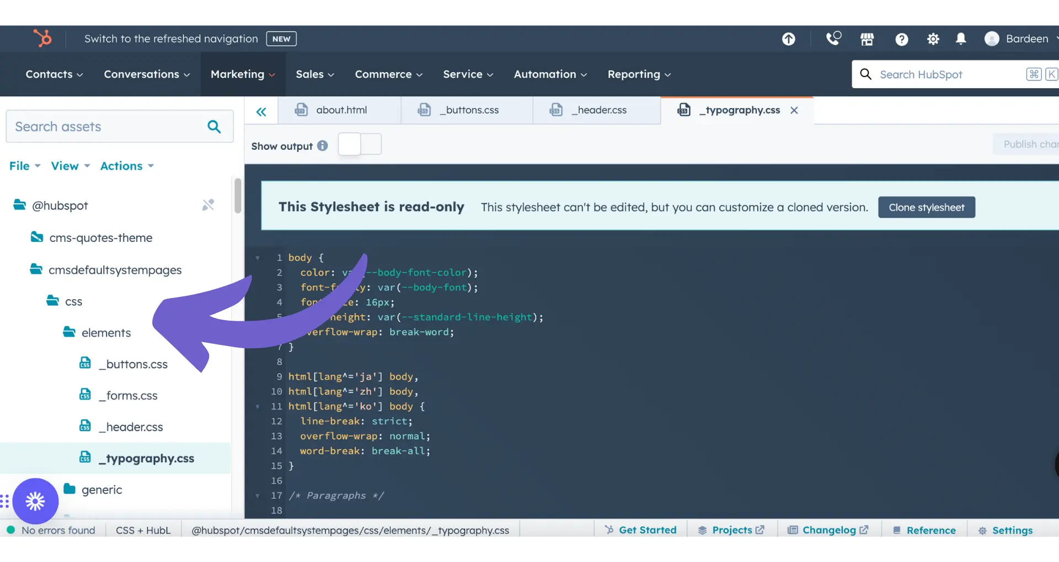Screen dimensions: 1059x562
Task: Fold the html lang block at line 11
Action: [258, 407]
